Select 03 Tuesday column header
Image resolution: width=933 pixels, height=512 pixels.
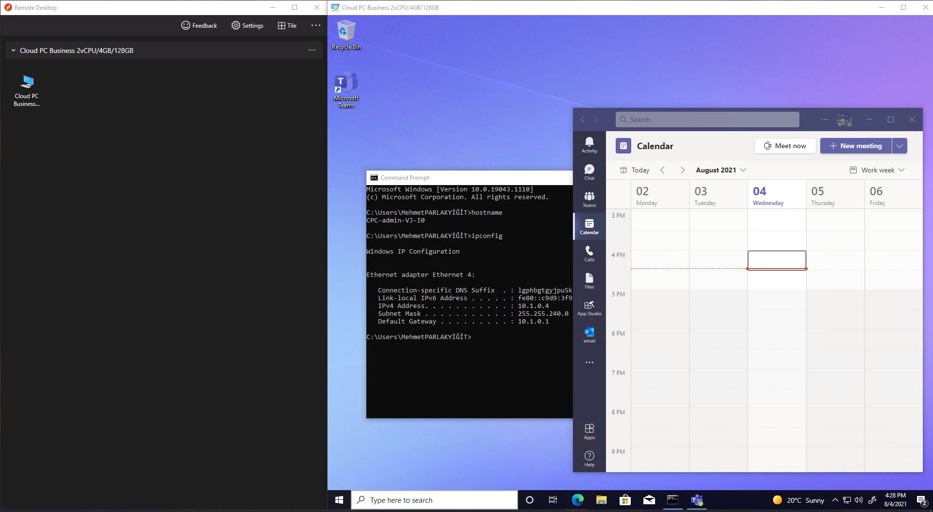point(718,195)
